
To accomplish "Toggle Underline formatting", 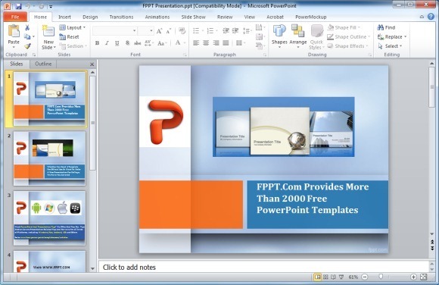I will [117, 43].
